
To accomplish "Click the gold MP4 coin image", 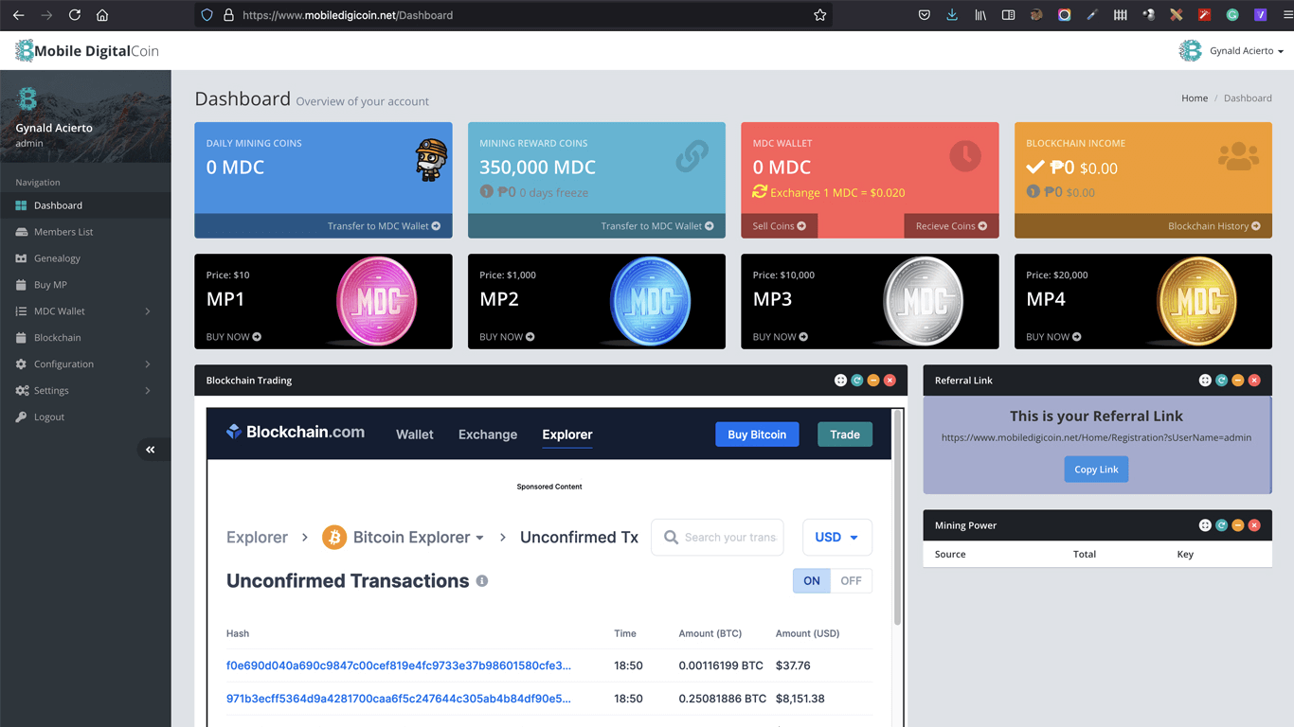I will point(1196,301).
